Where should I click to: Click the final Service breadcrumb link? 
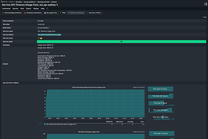point(54,2)
